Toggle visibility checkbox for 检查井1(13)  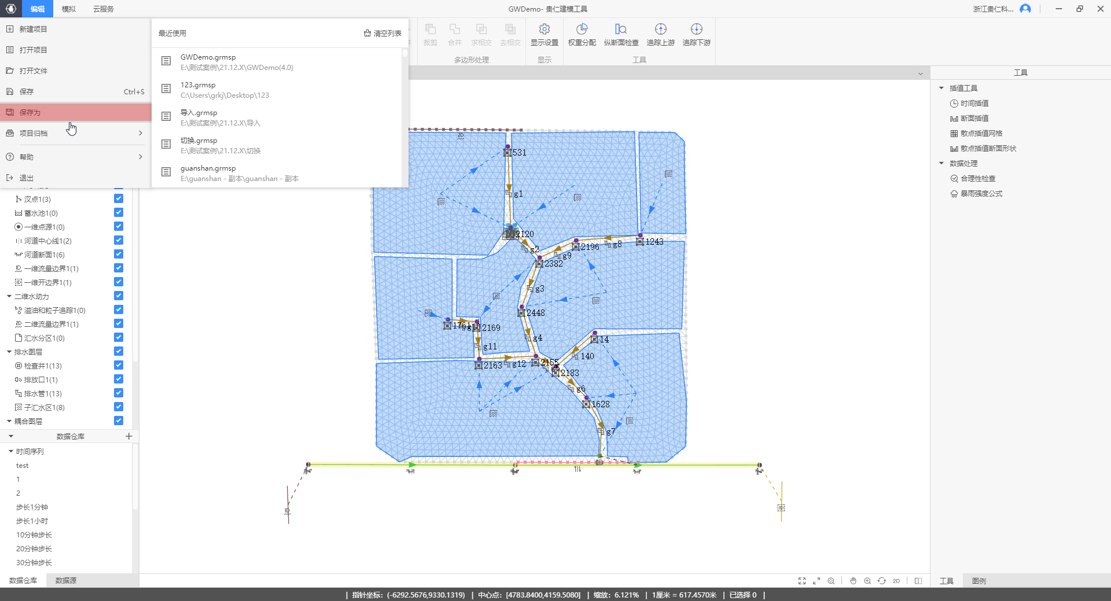[x=119, y=365]
